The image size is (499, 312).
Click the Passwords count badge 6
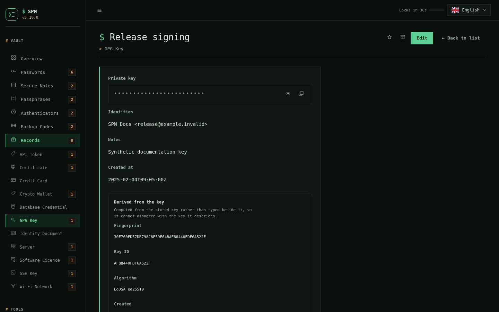coord(72,72)
